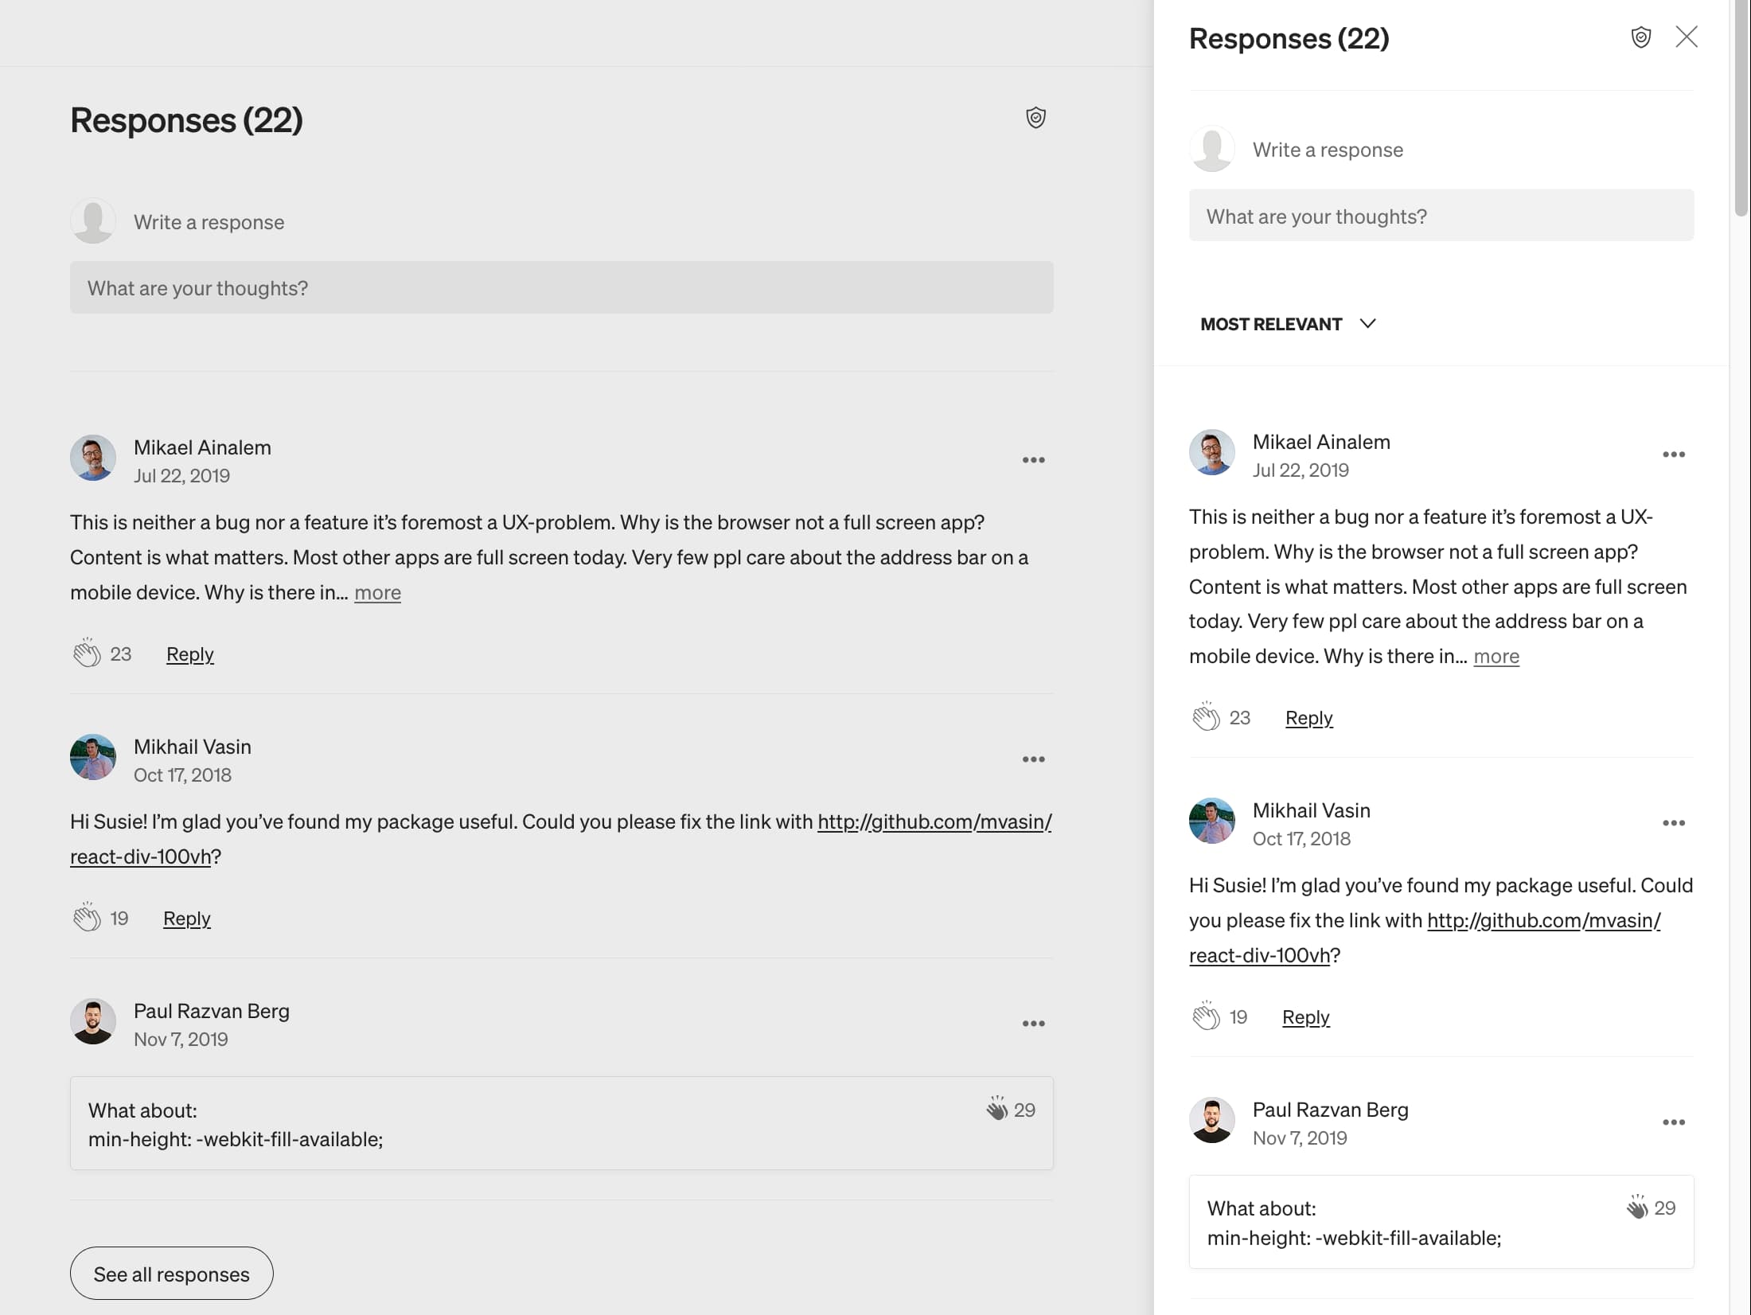Image resolution: width=1751 pixels, height=1315 pixels.
Task: Open the more options menu for Mikael Ainalem's main response
Action: (x=1033, y=460)
